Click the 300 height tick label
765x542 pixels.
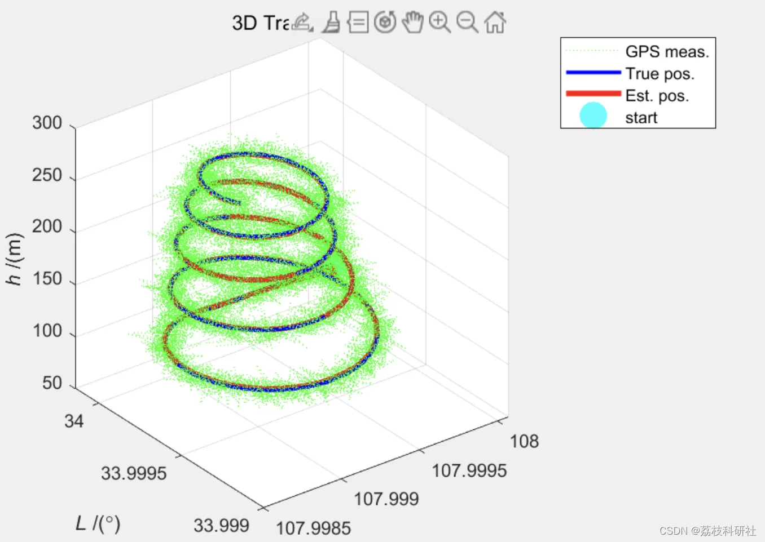pos(47,123)
